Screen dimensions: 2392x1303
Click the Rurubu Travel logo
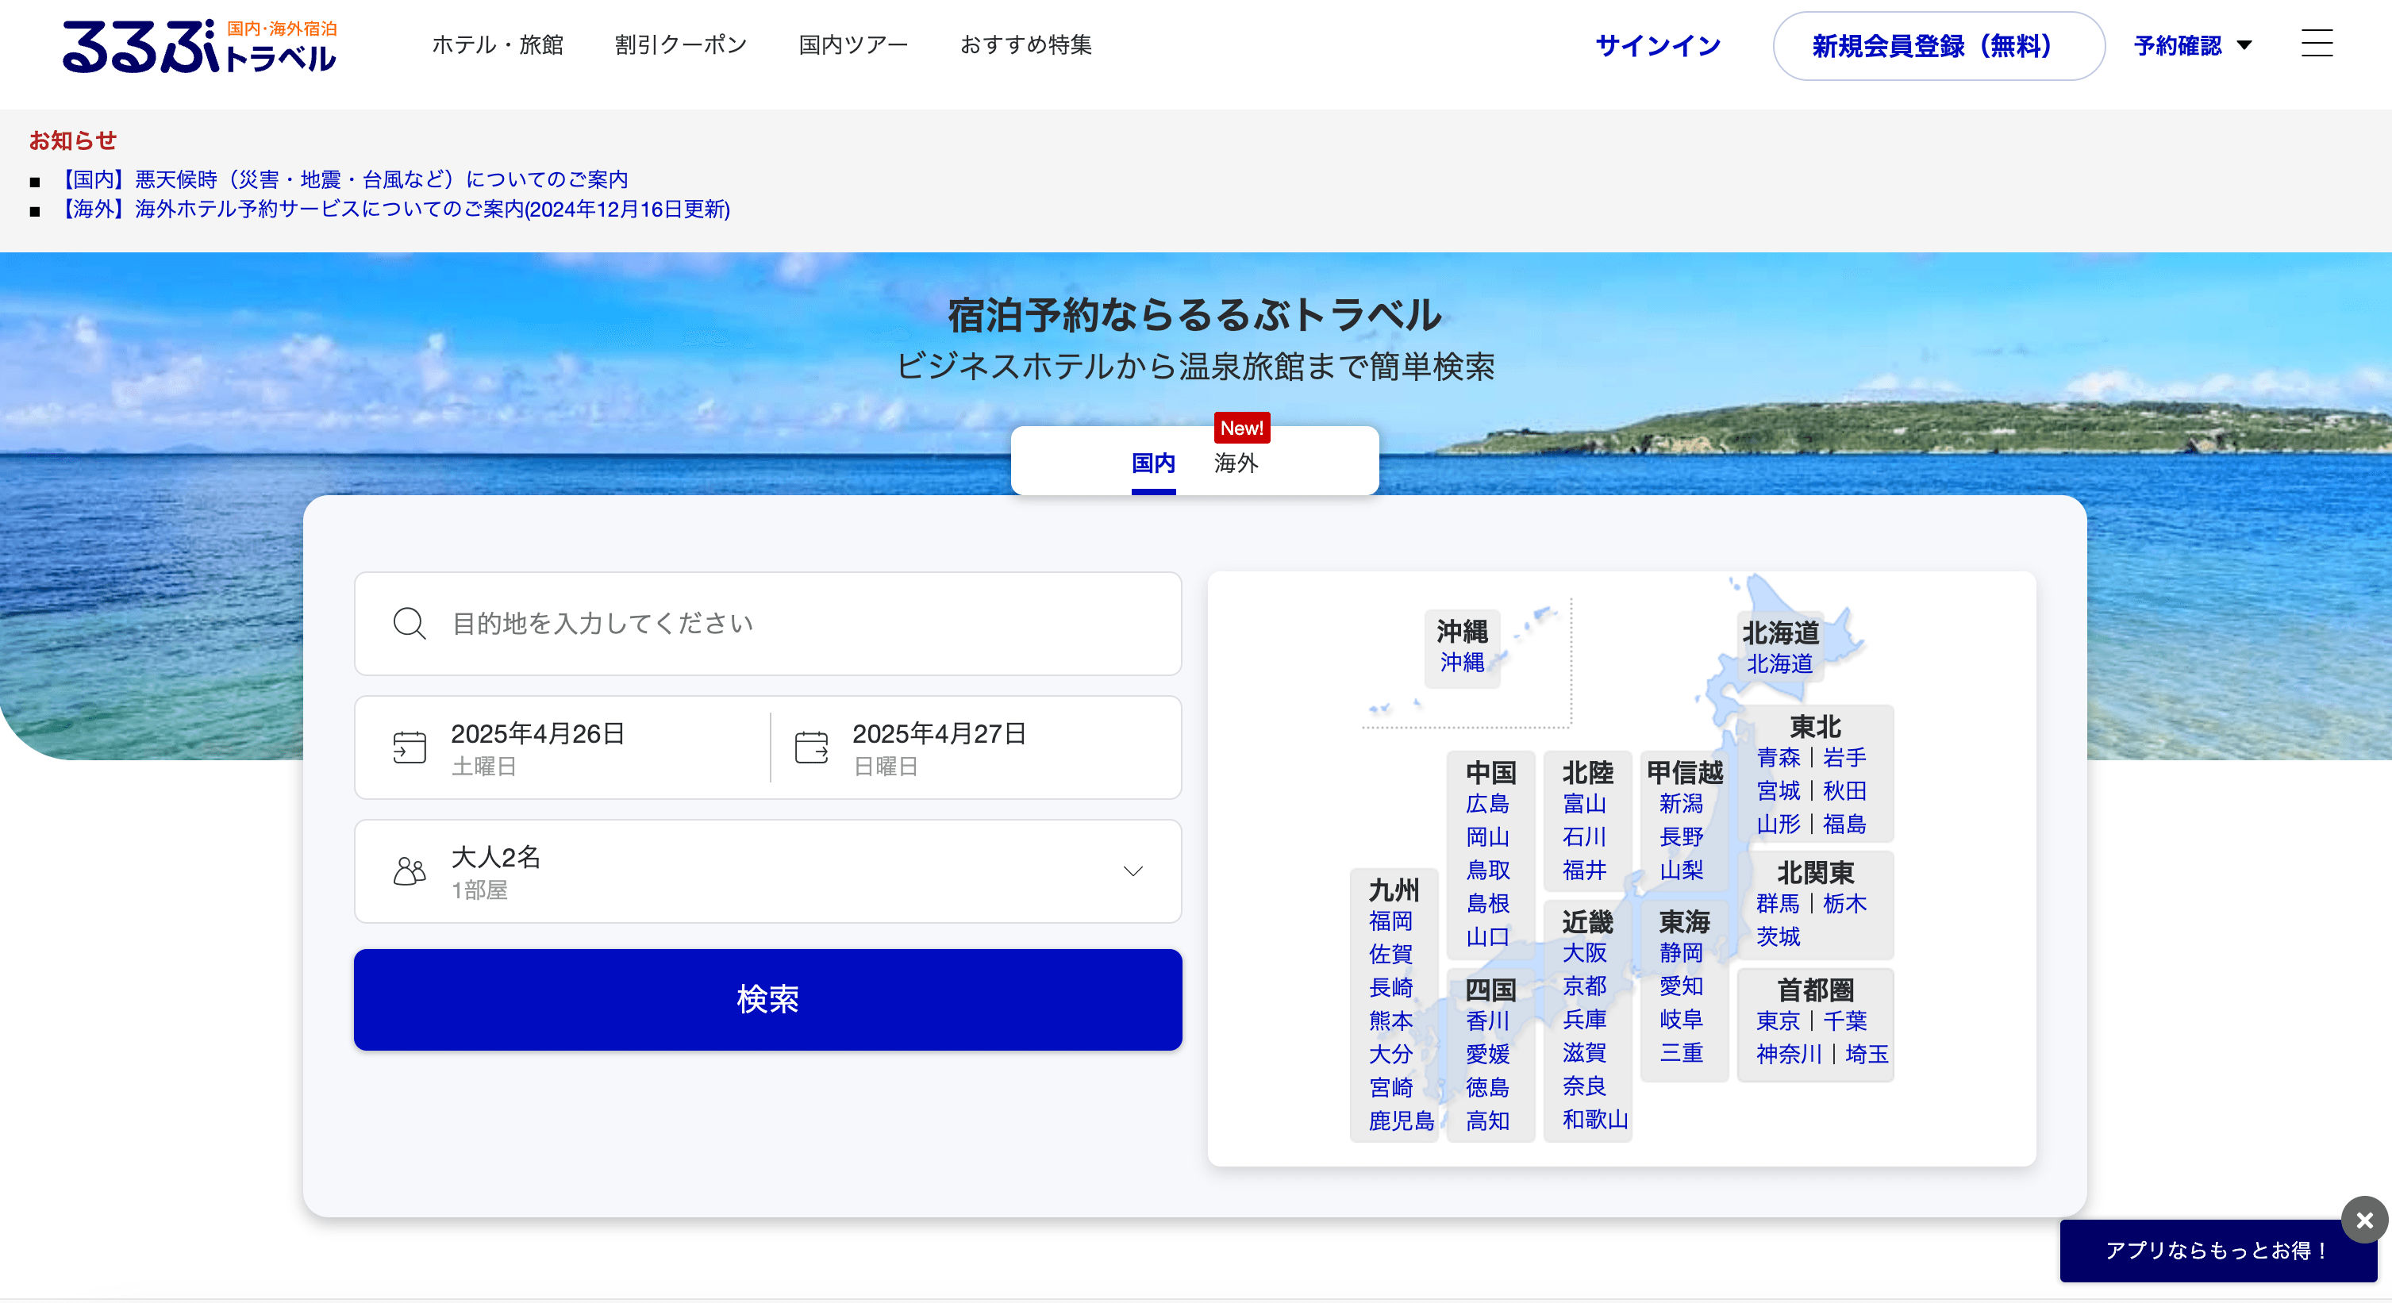[198, 47]
